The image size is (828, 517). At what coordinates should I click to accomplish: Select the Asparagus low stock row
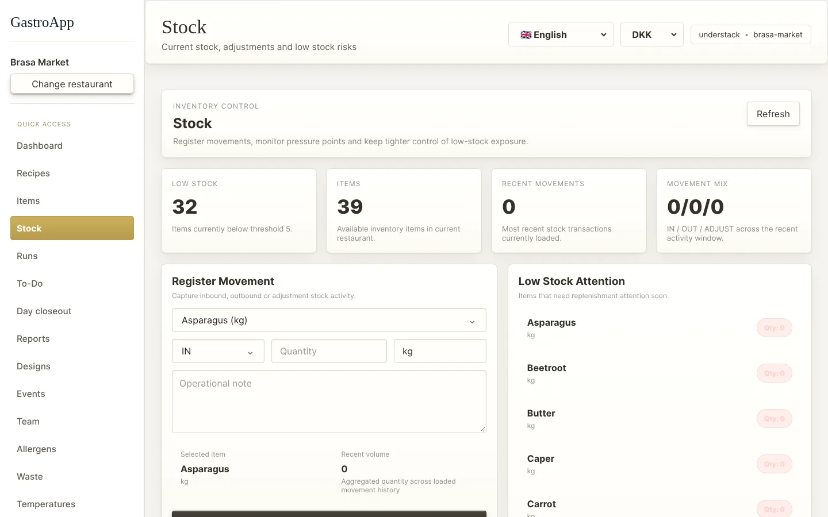click(660, 328)
